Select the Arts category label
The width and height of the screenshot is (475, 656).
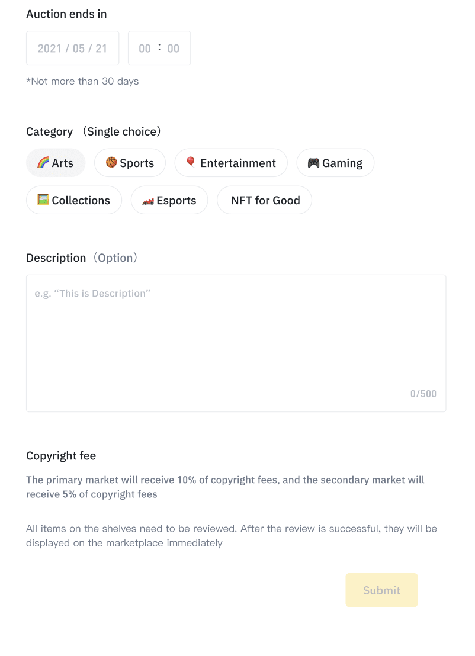click(x=63, y=163)
